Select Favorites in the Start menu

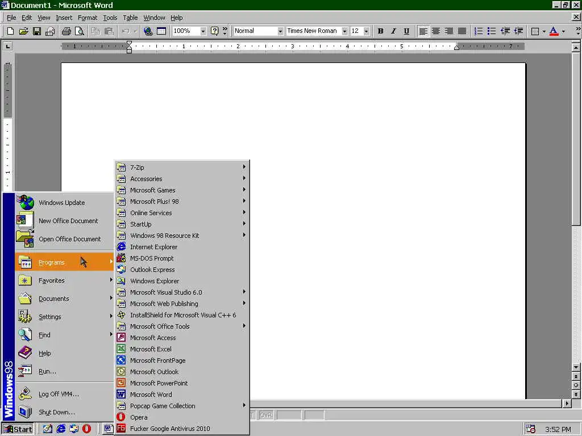click(64, 280)
